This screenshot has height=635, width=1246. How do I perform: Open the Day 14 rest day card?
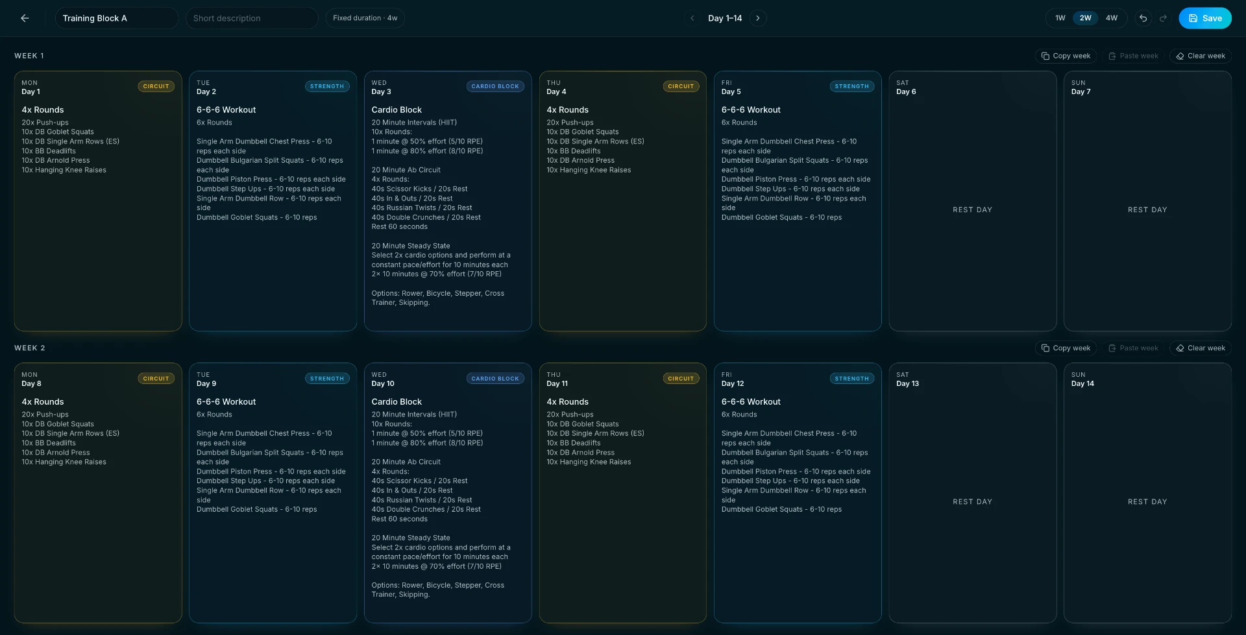(x=1147, y=493)
